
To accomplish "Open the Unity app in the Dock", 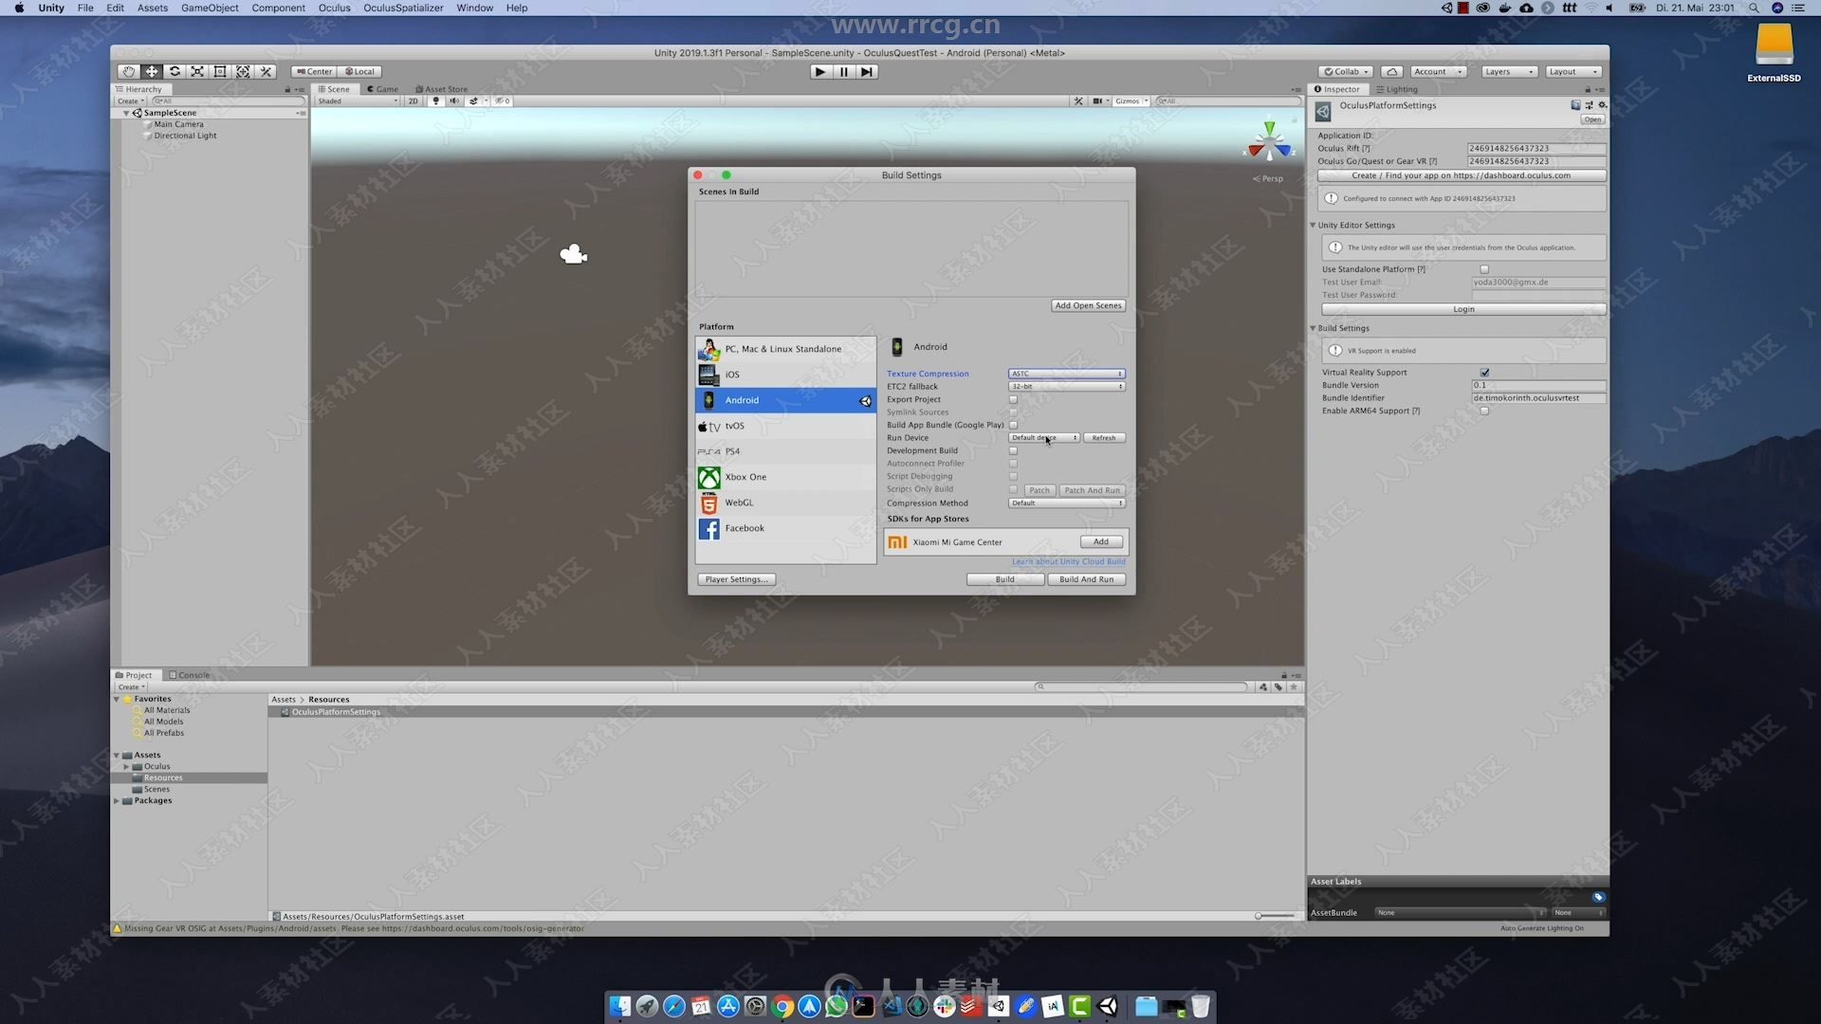I will coord(1107,1006).
